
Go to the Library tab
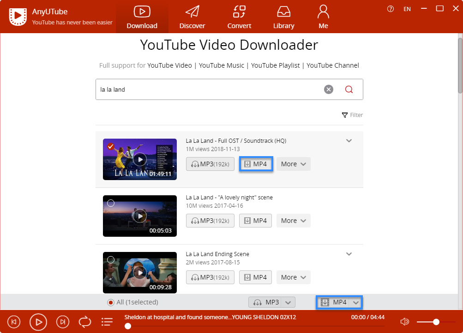pos(284,17)
